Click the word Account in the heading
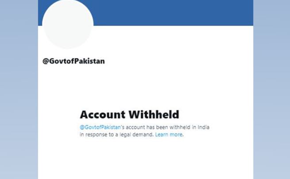The image size is (290, 179). pyautogui.click(x=103, y=115)
